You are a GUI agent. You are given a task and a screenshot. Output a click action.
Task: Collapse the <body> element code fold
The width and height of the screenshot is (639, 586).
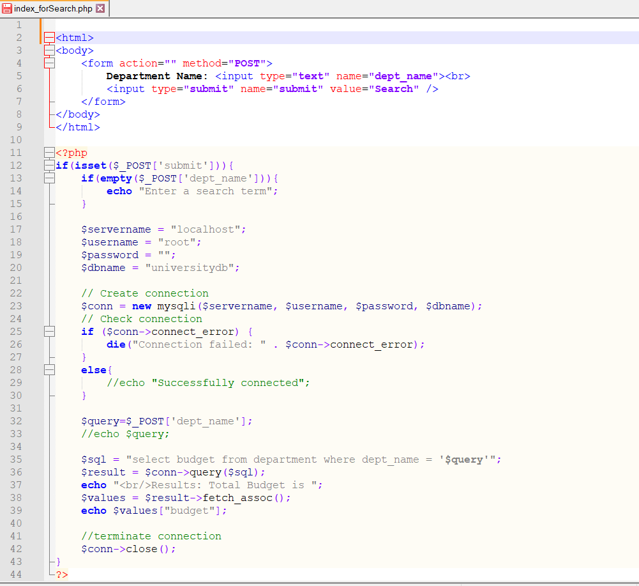[x=49, y=50]
